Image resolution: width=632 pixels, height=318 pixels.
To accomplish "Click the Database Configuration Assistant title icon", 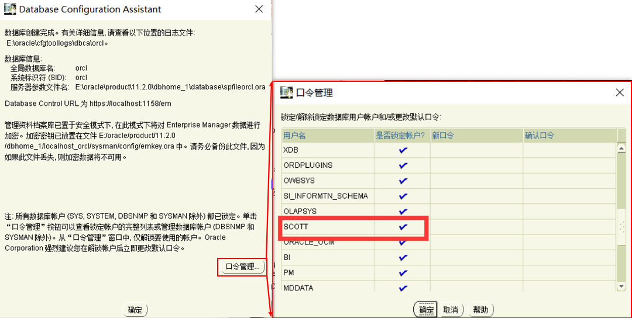I will pyautogui.click(x=10, y=9).
